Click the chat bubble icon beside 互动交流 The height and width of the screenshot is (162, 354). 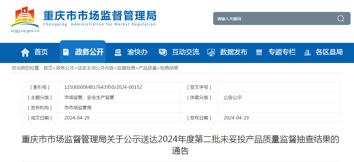(163, 52)
